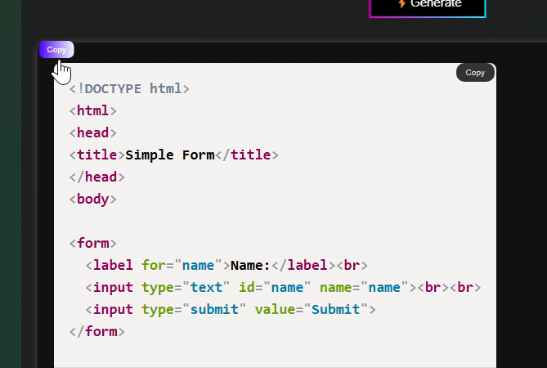This screenshot has height=368, width=547.
Task: Click the closing </form> tag
Action: [97, 331]
